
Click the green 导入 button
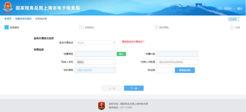click(121, 54)
